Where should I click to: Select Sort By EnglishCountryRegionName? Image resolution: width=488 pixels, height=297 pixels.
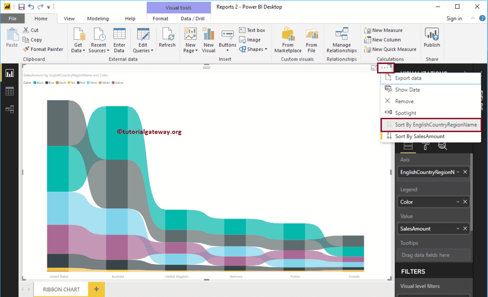[x=431, y=125]
